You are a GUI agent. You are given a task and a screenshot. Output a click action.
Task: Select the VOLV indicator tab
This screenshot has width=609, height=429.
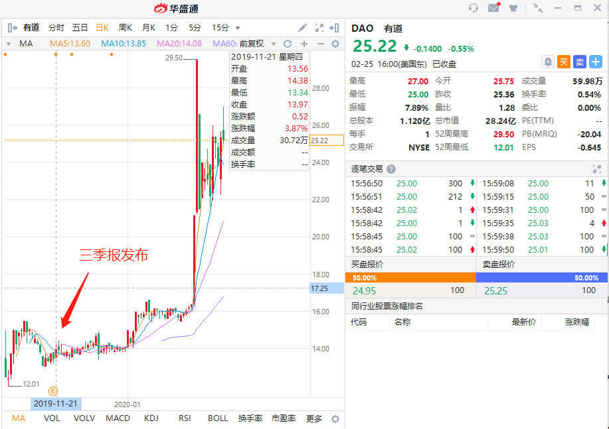coord(84,418)
